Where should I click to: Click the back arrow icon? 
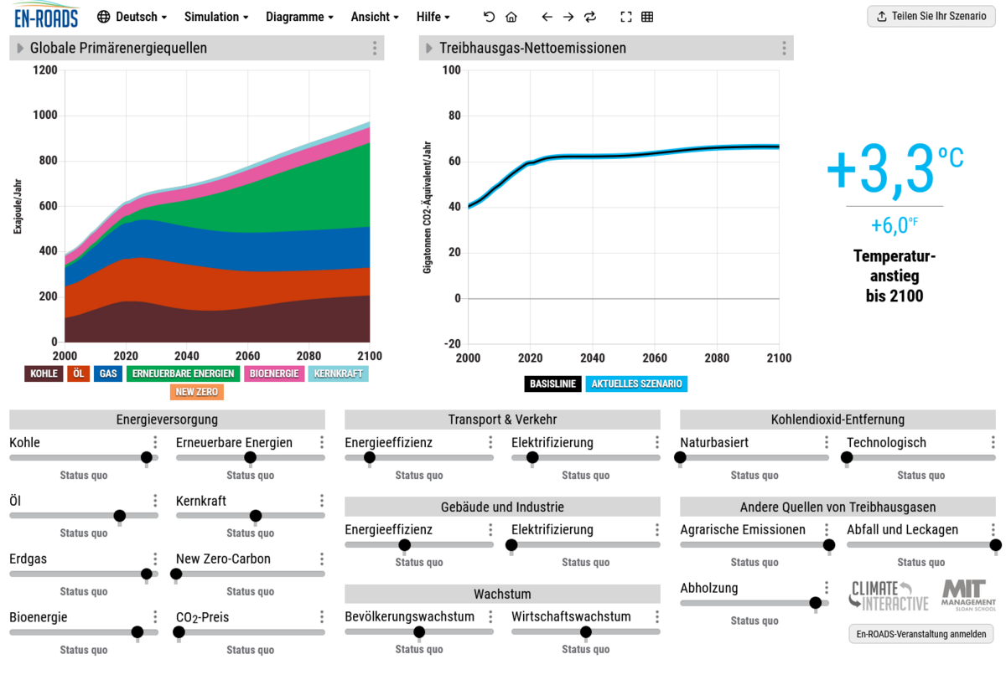(x=547, y=17)
